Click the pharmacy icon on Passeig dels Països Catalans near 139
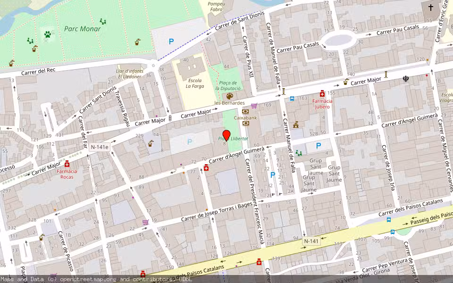Screen dimensions: 453x283 [x=259, y=262]
